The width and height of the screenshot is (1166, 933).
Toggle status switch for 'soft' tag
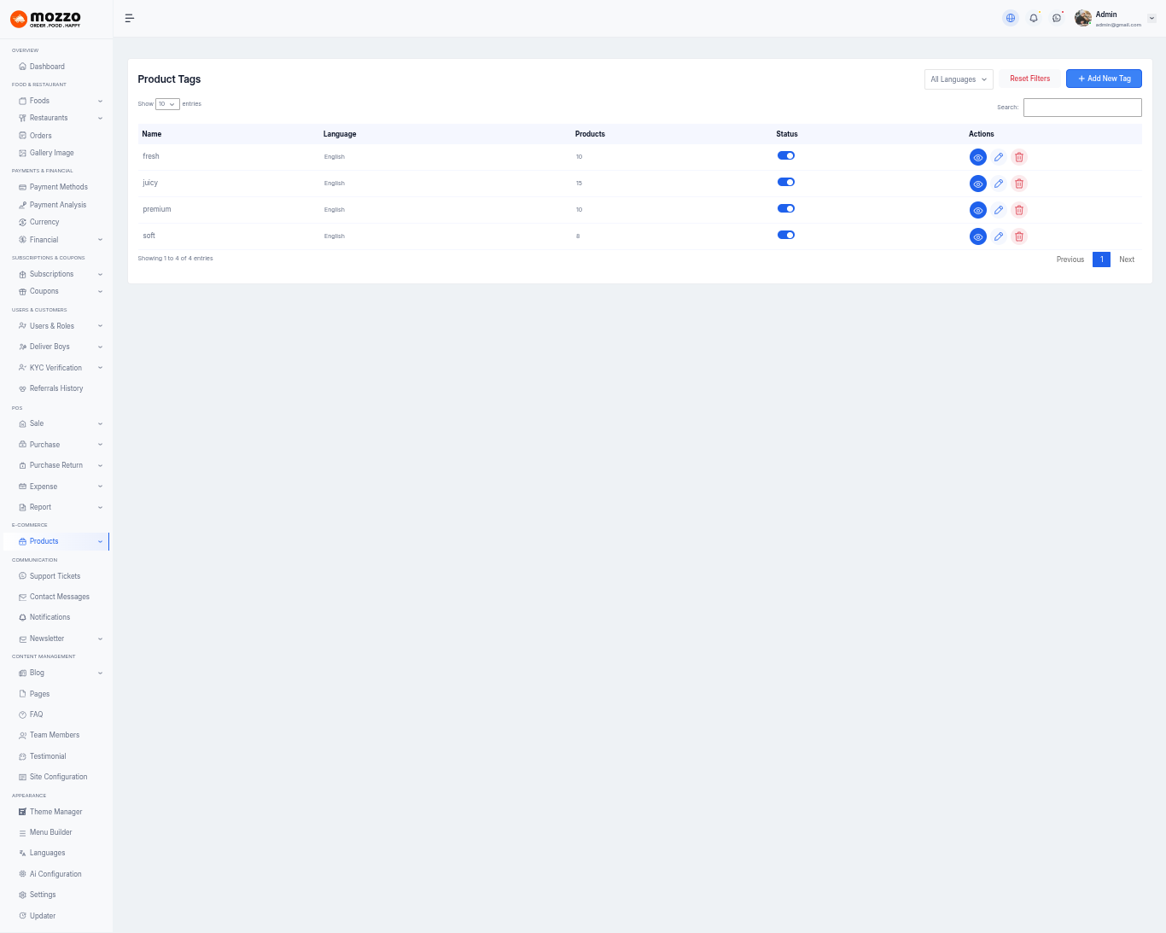click(786, 236)
